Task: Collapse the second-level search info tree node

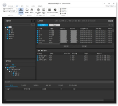Action: click(x=8, y=69)
